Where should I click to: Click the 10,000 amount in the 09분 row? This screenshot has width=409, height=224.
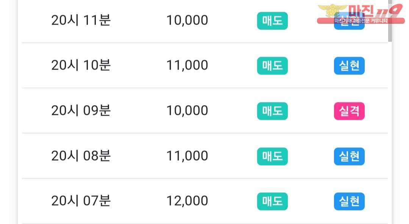coord(187,111)
